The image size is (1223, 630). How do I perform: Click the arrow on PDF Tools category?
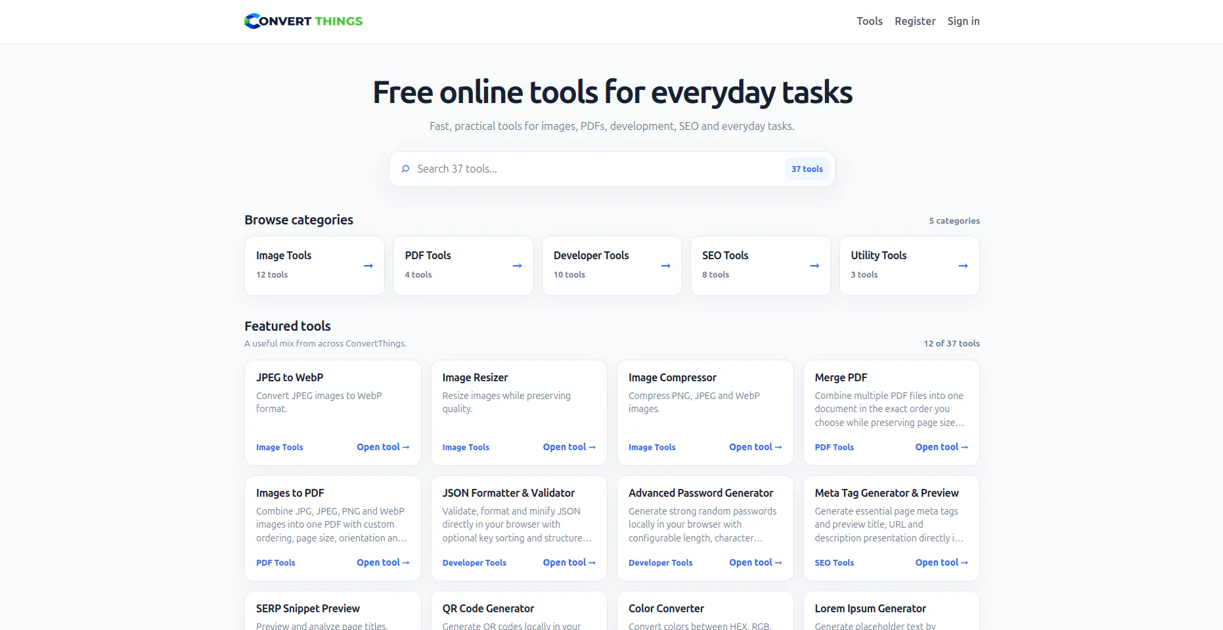(x=517, y=266)
